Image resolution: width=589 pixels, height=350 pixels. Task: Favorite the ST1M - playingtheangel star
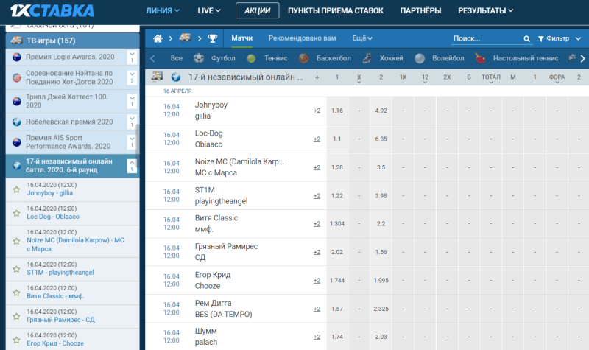pos(16,269)
